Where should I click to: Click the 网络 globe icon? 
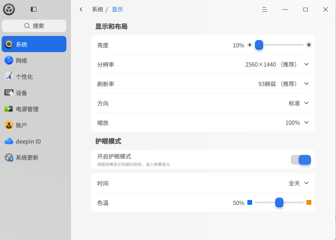(9, 60)
